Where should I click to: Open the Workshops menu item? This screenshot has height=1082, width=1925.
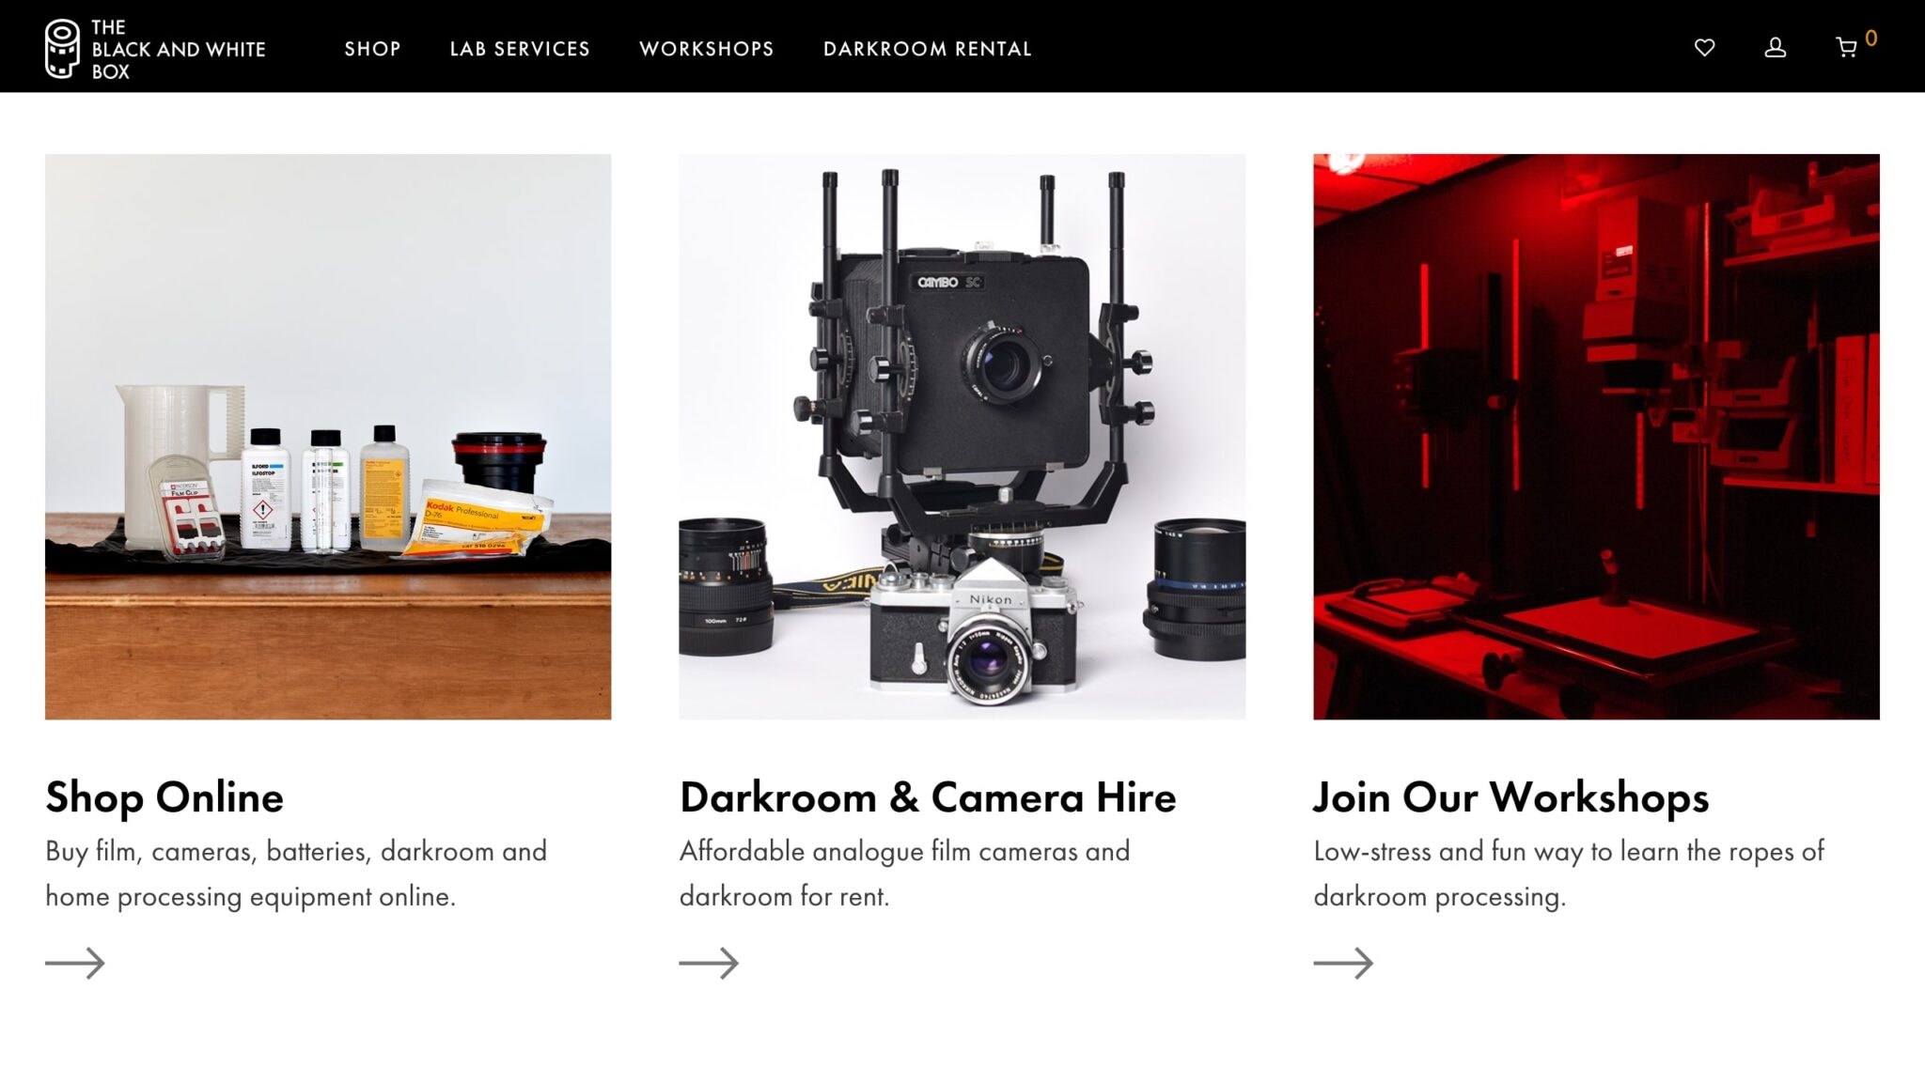[707, 49]
